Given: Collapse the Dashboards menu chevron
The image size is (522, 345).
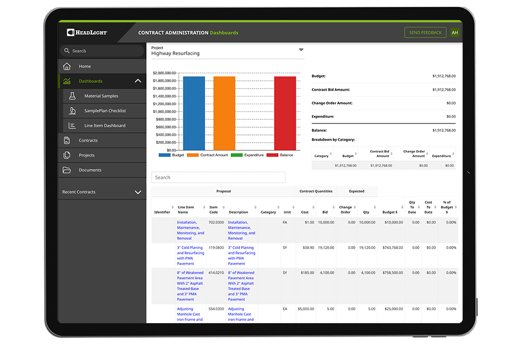Looking at the screenshot, I should click(x=138, y=81).
